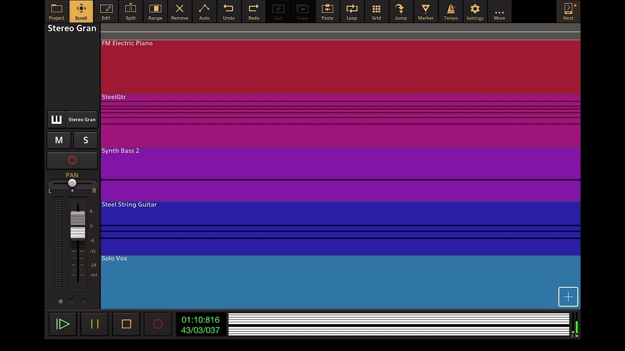The width and height of the screenshot is (625, 351).
Task: Click the channel volume fader
Action: [78, 225]
